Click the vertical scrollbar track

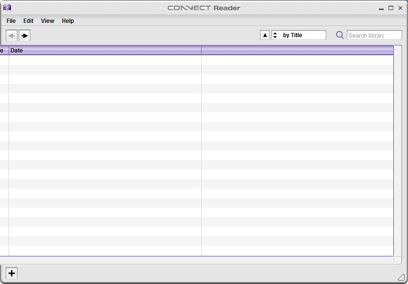398,151
